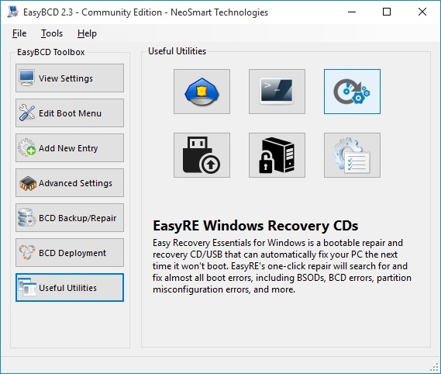Open Edit Boot Menu
441x374 pixels.
point(70,113)
